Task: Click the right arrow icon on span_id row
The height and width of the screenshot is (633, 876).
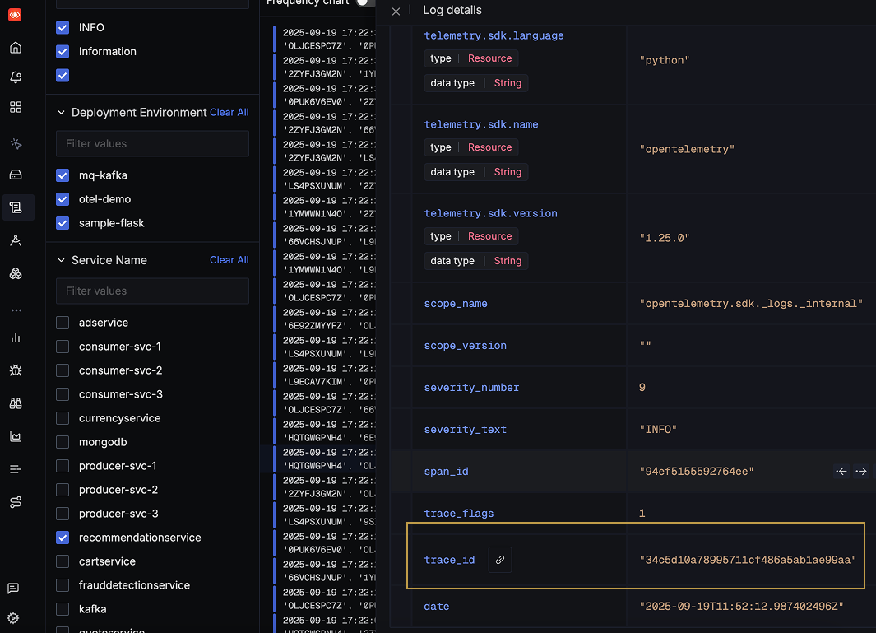Action: click(x=861, y=472)
